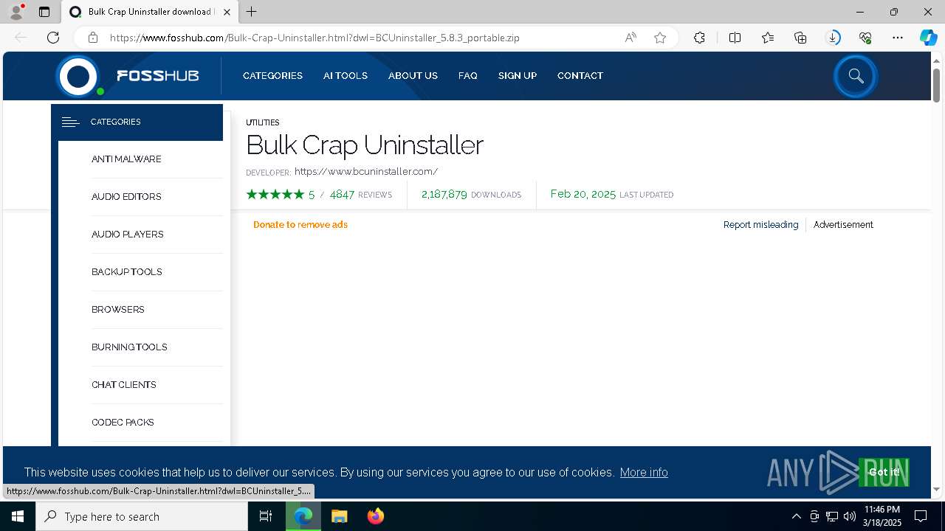The width and height of the screenshot is (945, 531).
Task: Go to ABOUT US page
Action: point(413,76)
